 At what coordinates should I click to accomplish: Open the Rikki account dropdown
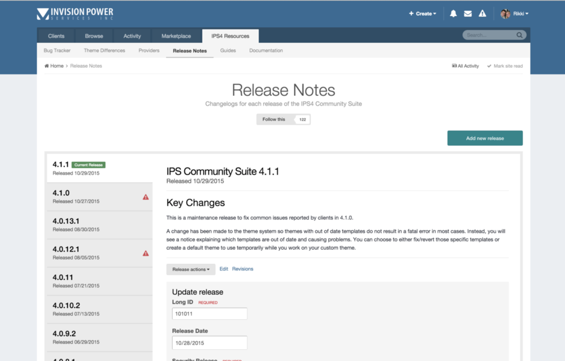click(x=515, y=13)
